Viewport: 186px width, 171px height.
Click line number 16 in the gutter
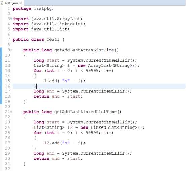tap(8, 86)
